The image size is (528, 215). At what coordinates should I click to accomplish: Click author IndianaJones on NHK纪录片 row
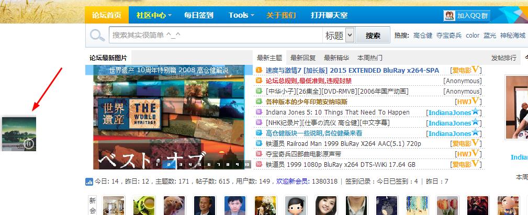450,123
